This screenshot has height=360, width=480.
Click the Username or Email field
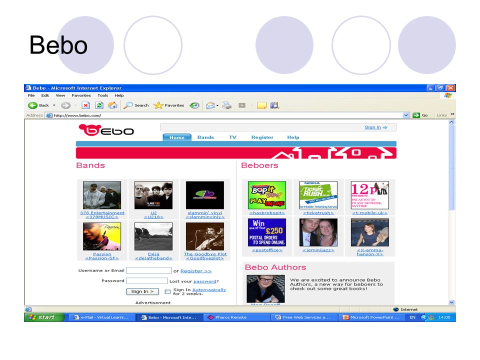point(149,270)
